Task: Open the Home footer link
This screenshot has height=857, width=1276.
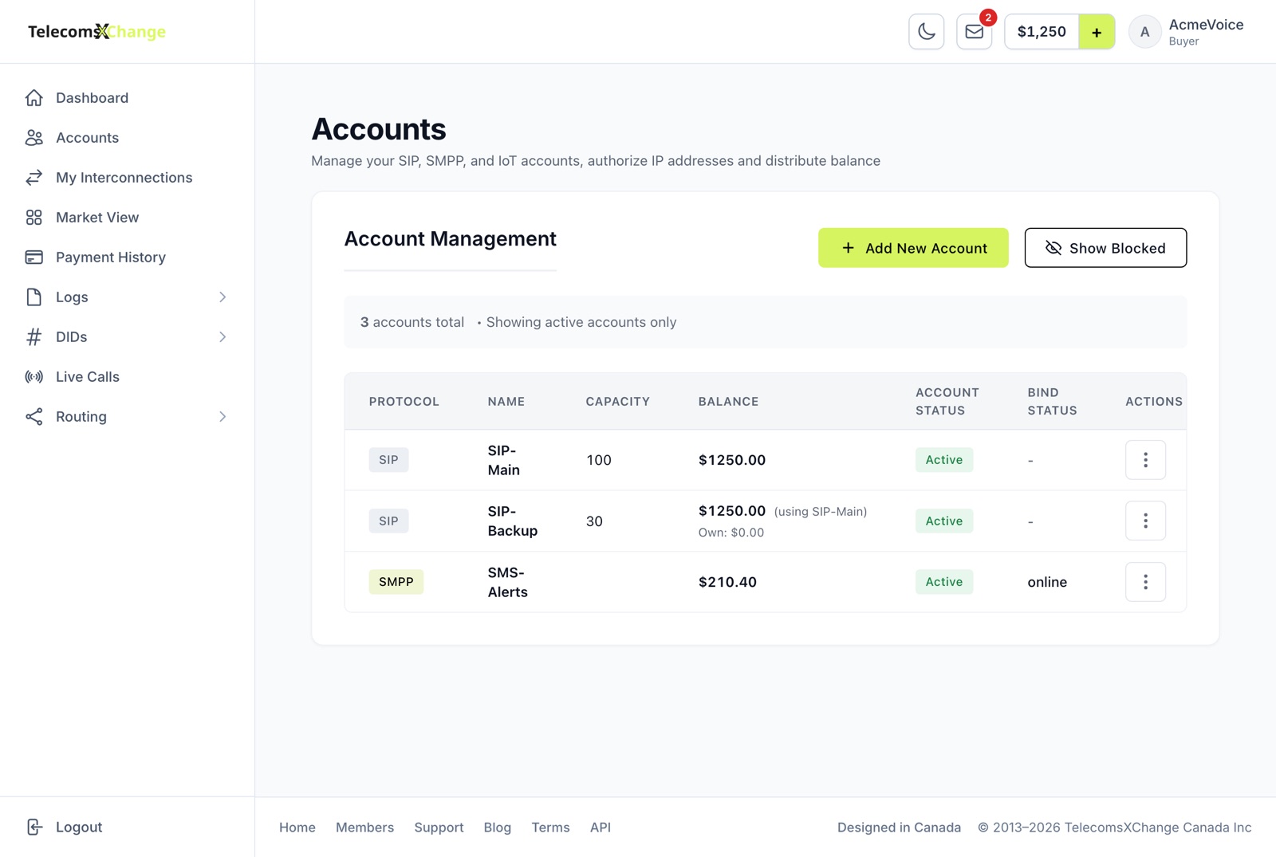Action: pyautogui.click(x=297, y=828)
